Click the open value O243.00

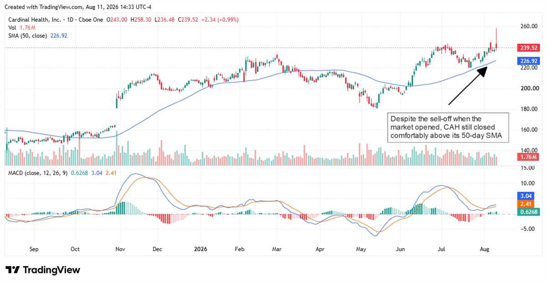(x=118, y=20)
